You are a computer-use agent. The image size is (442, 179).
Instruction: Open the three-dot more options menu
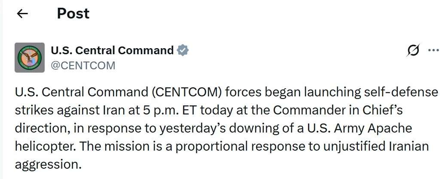[433, 50]
